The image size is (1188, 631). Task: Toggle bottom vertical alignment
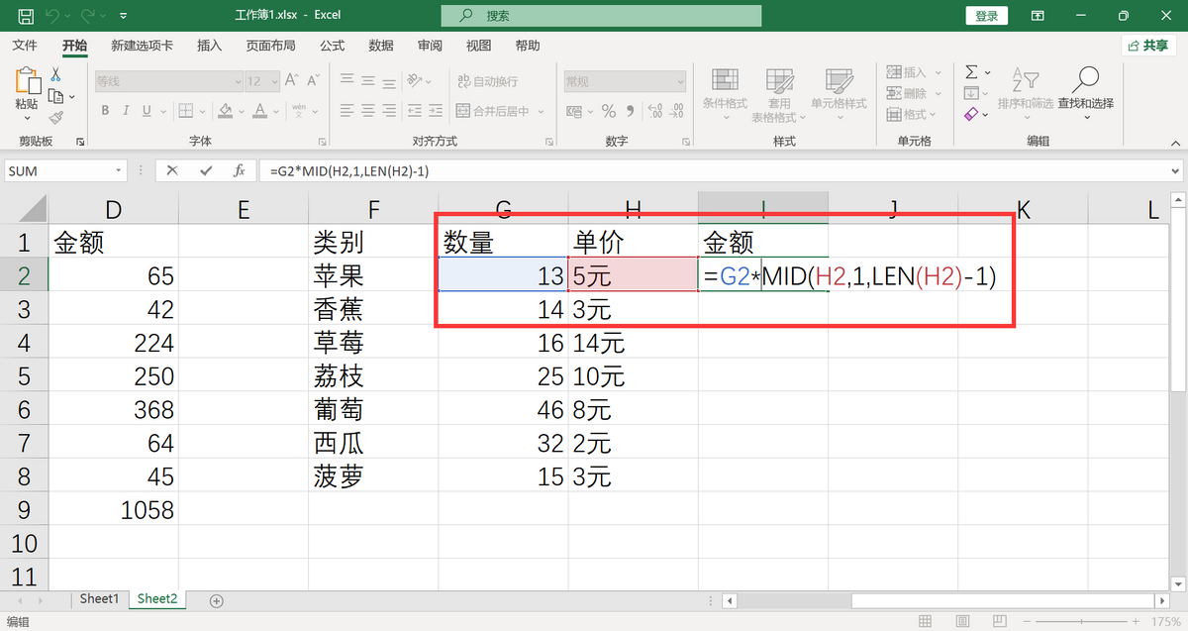click(391, 81)
